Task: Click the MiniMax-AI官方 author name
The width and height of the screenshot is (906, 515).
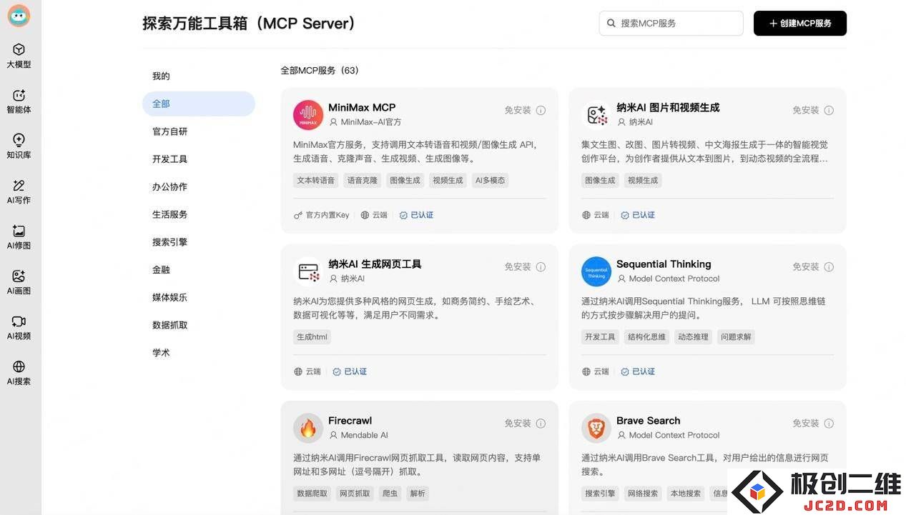Action: coord(371,122)
